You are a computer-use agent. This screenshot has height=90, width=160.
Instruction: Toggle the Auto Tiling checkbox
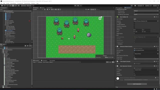coord(134,28)
